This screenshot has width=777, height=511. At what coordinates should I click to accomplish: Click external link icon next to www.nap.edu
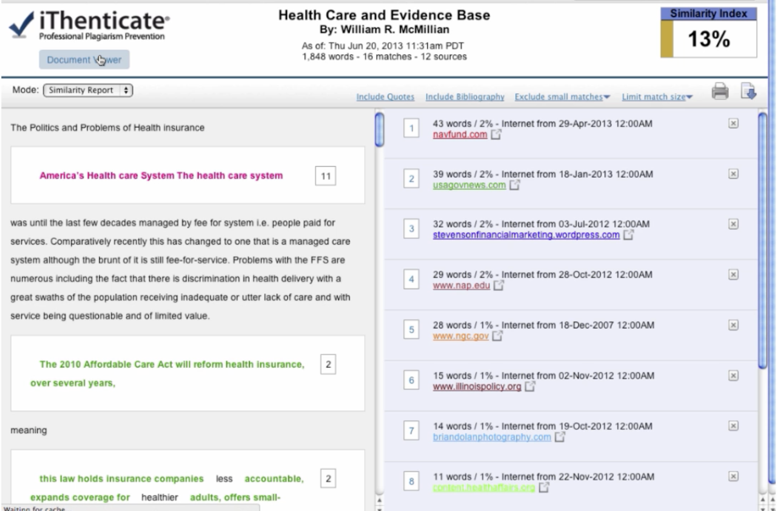click(498, 285)
